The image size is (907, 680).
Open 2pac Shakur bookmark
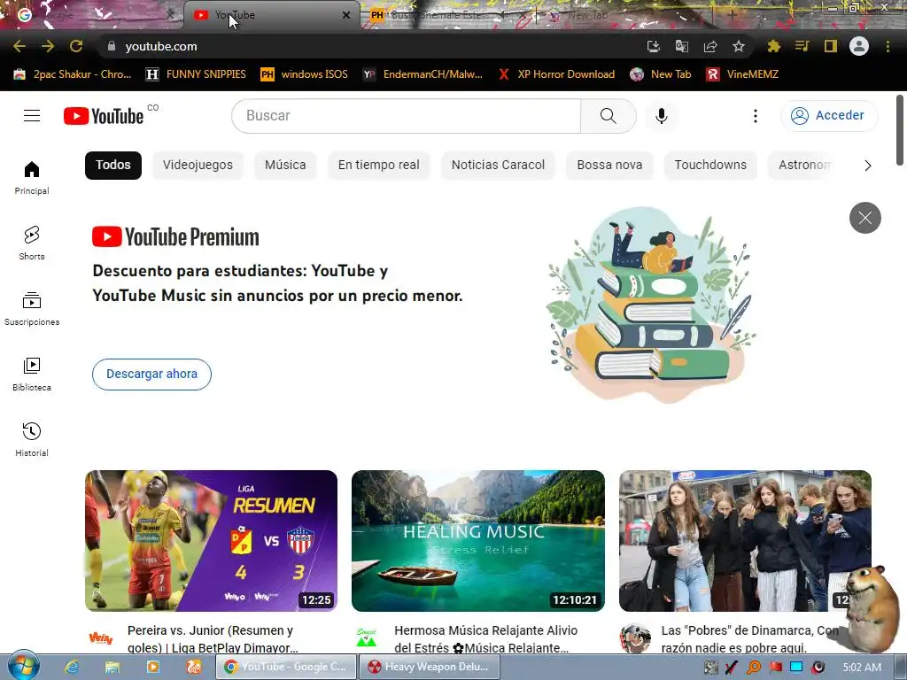point(73,74)
